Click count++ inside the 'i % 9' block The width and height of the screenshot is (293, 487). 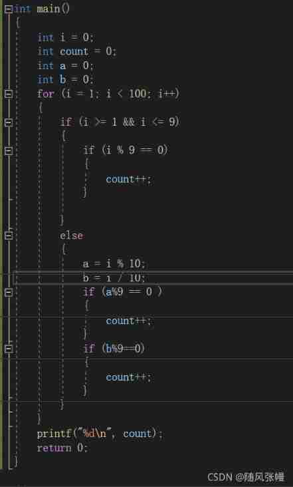[x=129, y=179]
